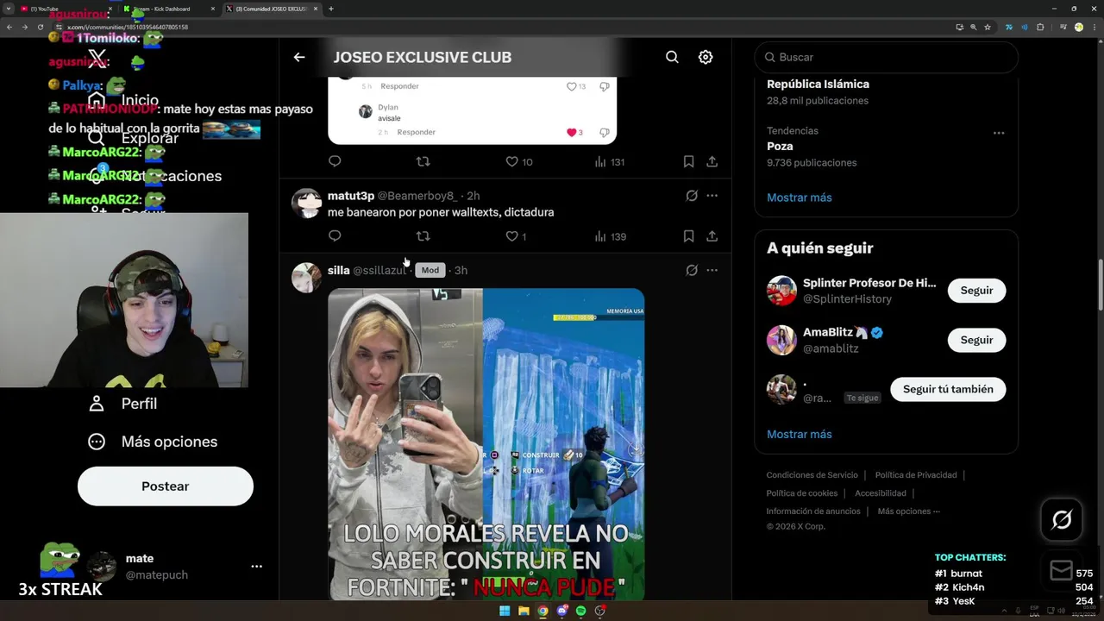Open Spotify from the taskbar

click(580, 611)
